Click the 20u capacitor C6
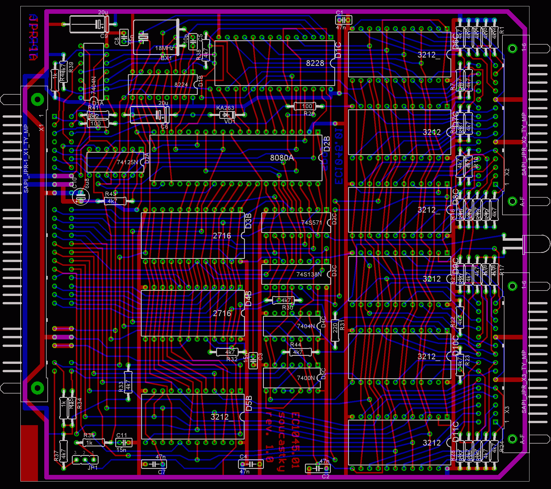 click(x=149, y=115)
